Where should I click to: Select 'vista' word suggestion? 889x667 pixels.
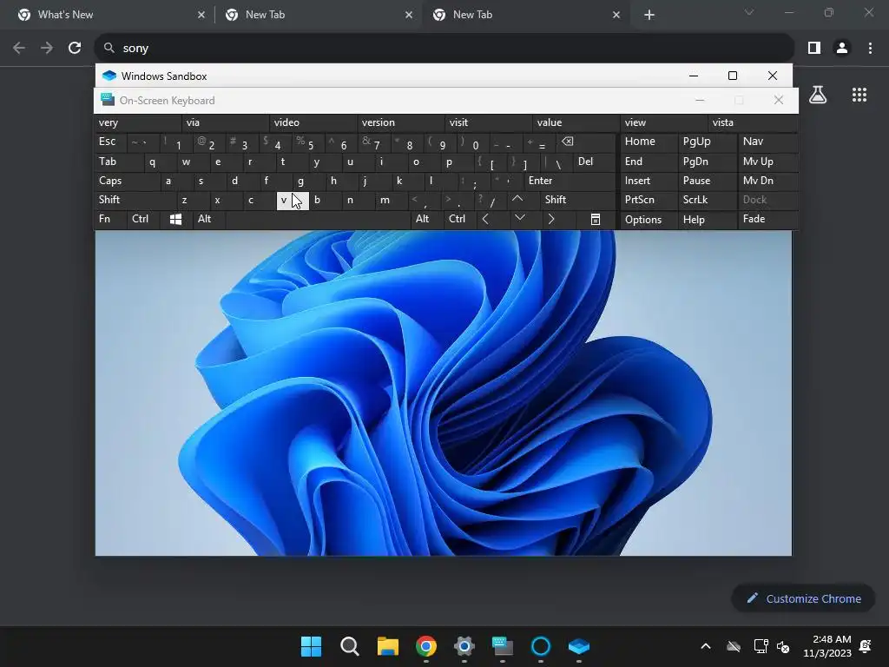(753, 122)
